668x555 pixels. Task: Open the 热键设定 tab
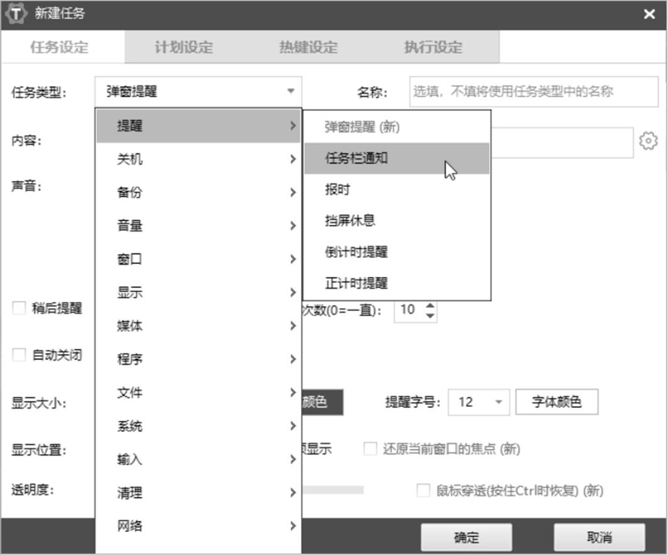point(308,47)
